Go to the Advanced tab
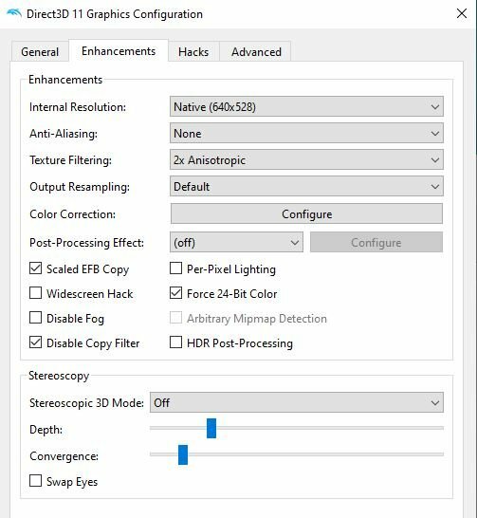This screenshot has height=518, width=477. 256,52
